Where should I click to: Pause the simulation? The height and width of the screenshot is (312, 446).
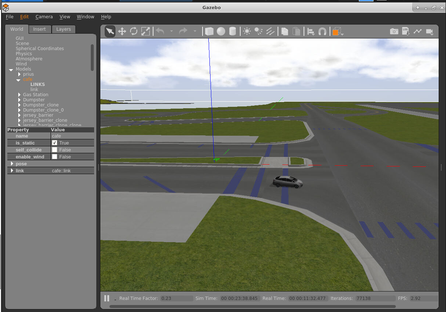107,298
